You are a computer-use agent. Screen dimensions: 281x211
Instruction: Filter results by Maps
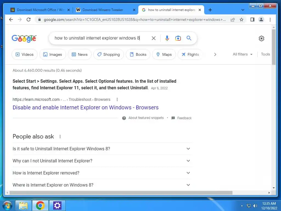pyautogui.click(x=164, y=54)
